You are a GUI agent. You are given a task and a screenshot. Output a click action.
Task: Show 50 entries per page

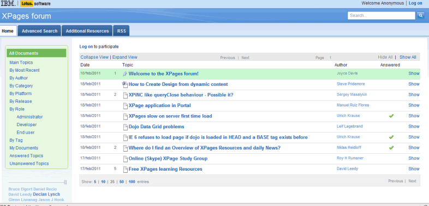tap(122, 182)
